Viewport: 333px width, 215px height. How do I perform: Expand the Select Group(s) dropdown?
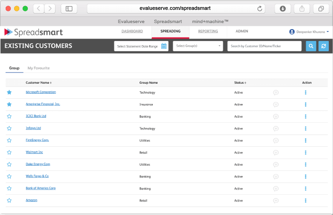point(198,46)
